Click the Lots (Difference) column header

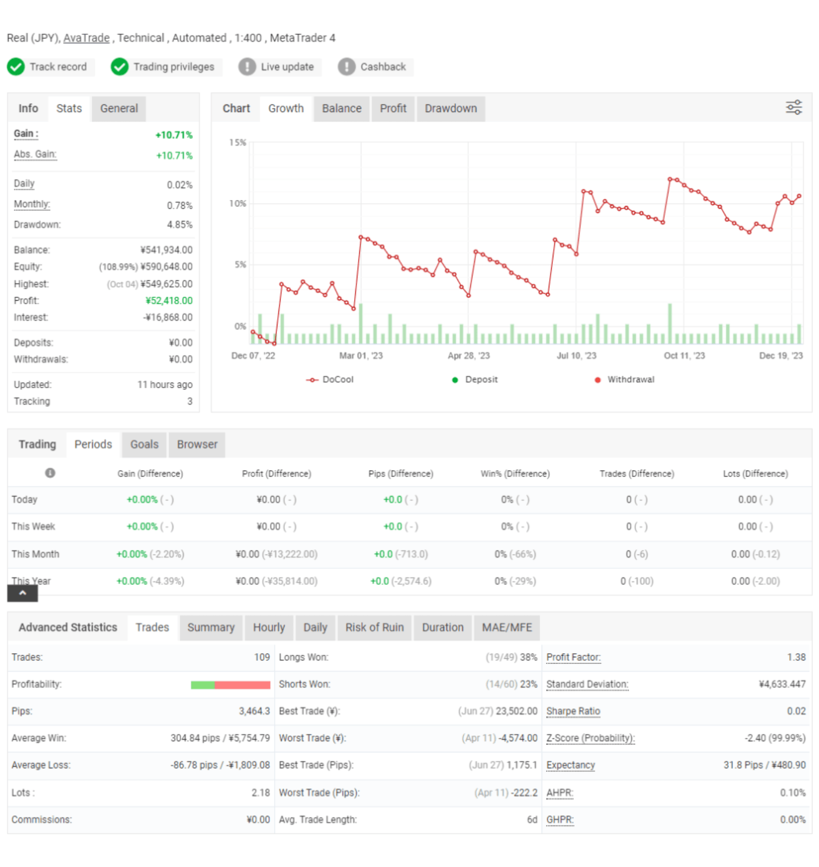tap(756, 474)
